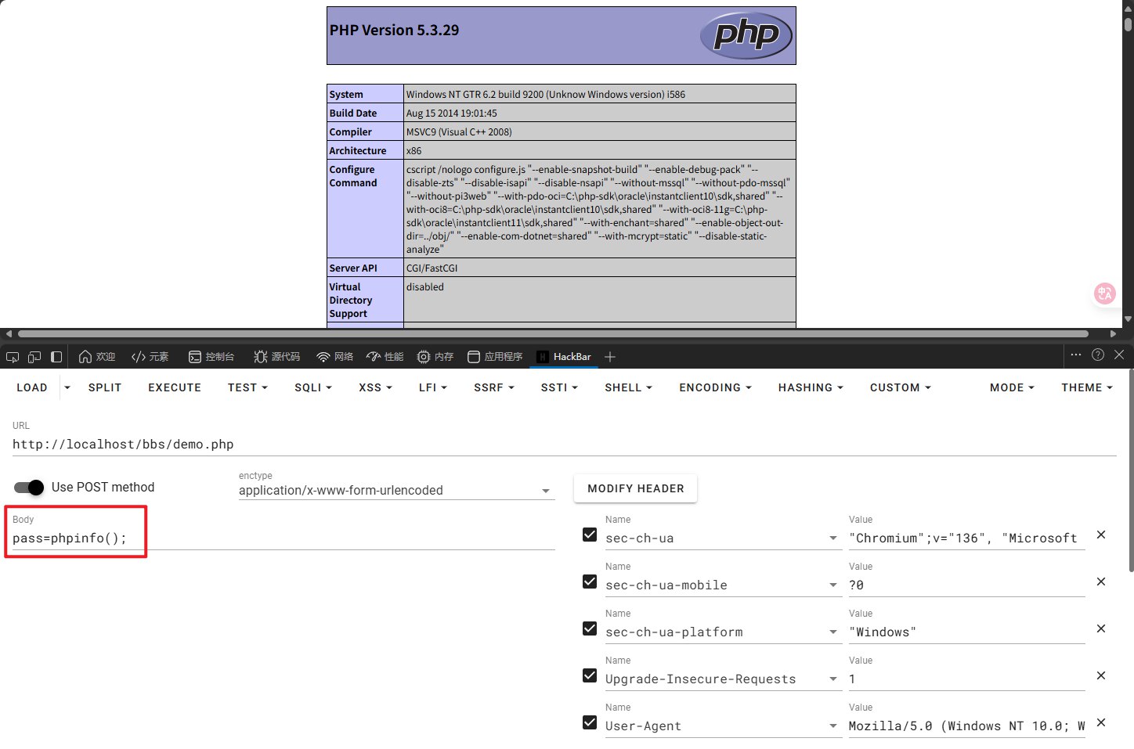The height and width of the screenshot is (749, 1134).
Task: Add a new DevTools tab with plus icon
Action: 610,357
